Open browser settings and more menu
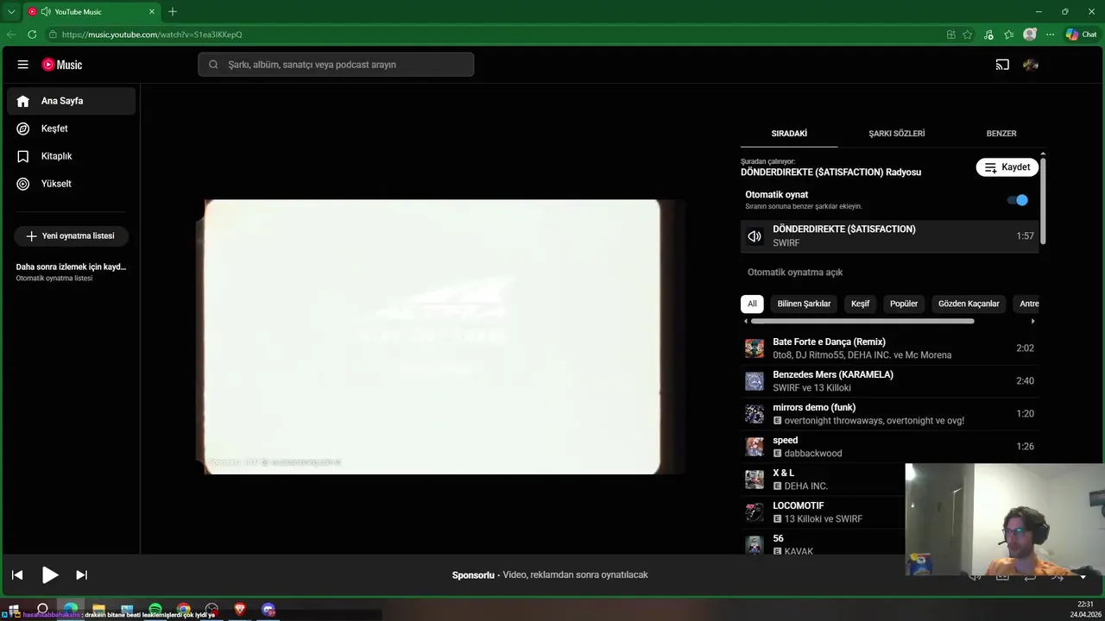Viewport: 1105px width, 621px height. tap(1050, 34)
